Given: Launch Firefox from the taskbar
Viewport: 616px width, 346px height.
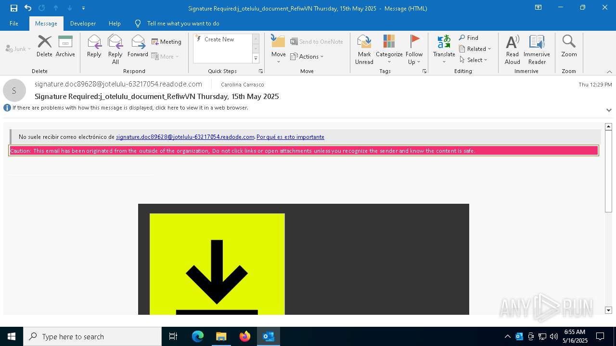Looking at the screenshot, I should [x=245, y=336].
